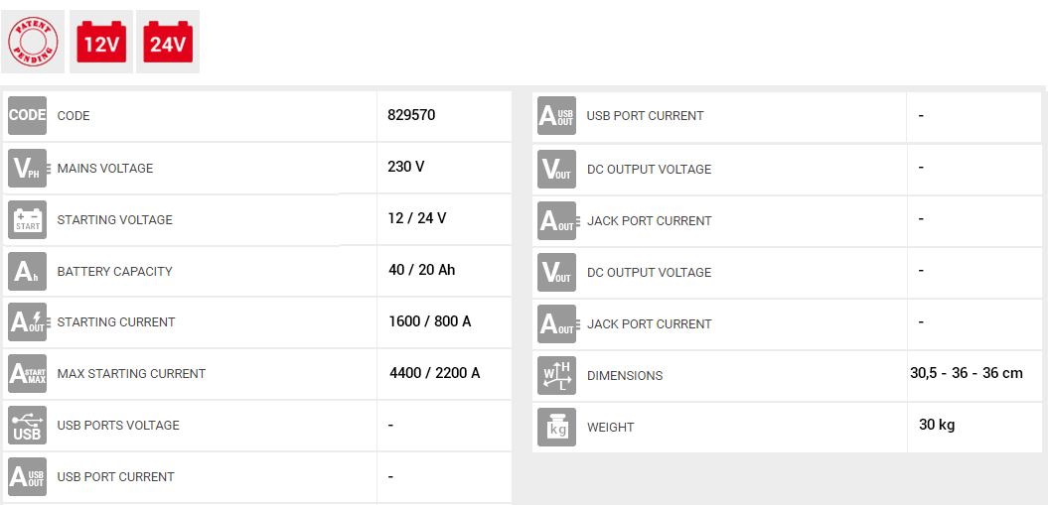Click the Max Starting Current icon
1048x505 pixels.
27,374
